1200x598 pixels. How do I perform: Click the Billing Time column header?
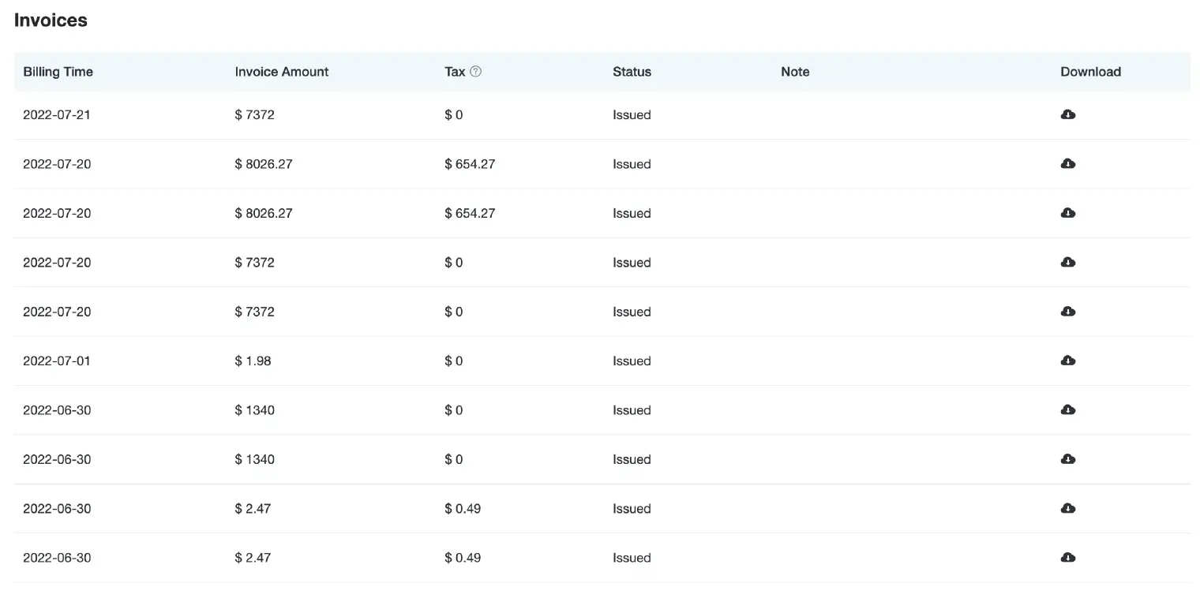pyautogui.click(x=58, y=72)
